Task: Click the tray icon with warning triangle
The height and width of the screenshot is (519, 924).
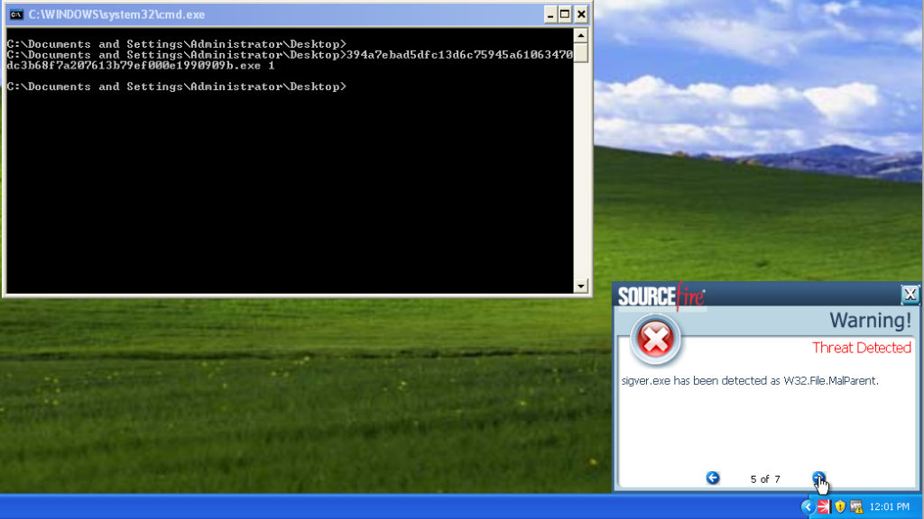Action: tap(856, 506)
